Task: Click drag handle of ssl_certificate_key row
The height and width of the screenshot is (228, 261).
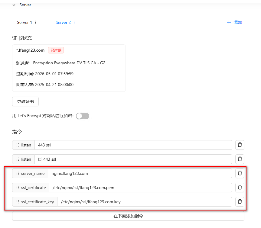Action: [x=18, y=202]
